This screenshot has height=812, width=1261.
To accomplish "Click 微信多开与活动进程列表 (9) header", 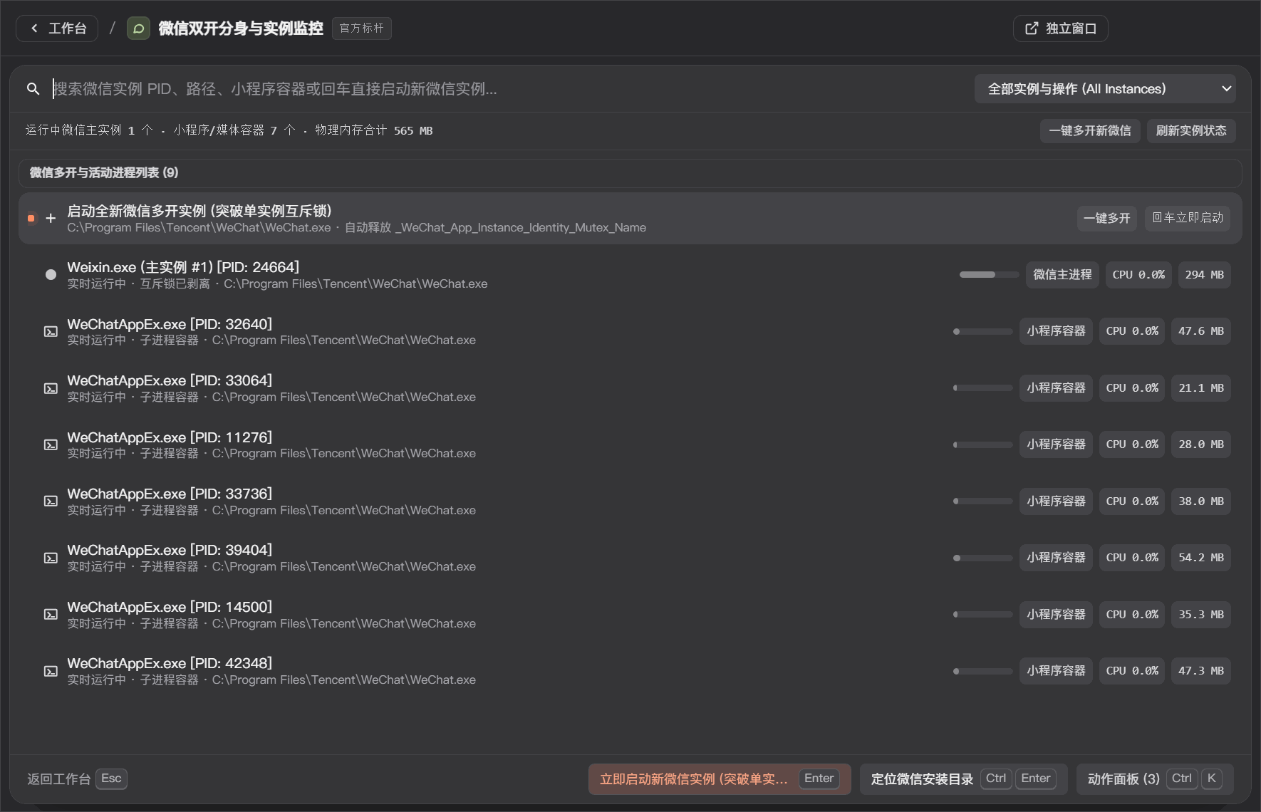I will pyautogui.click(x=630, y=173).
